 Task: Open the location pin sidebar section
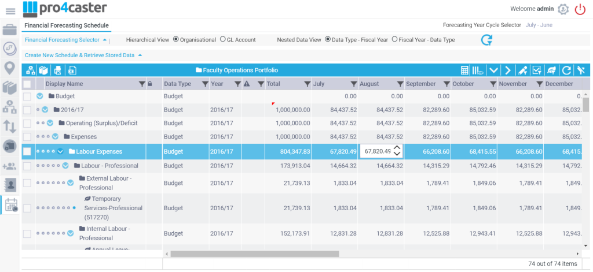pyautogui.click(x=9, y=68)
